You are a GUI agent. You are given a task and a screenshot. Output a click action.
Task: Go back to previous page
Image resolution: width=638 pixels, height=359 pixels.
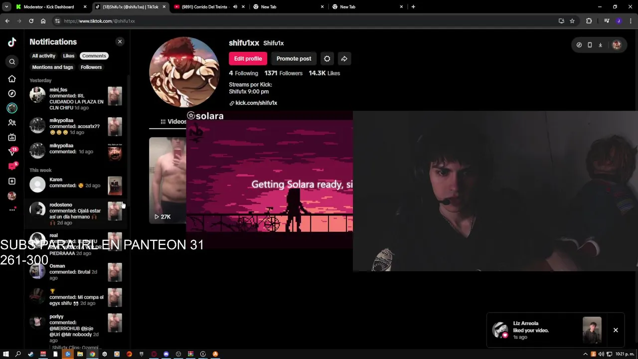[7, 21]
